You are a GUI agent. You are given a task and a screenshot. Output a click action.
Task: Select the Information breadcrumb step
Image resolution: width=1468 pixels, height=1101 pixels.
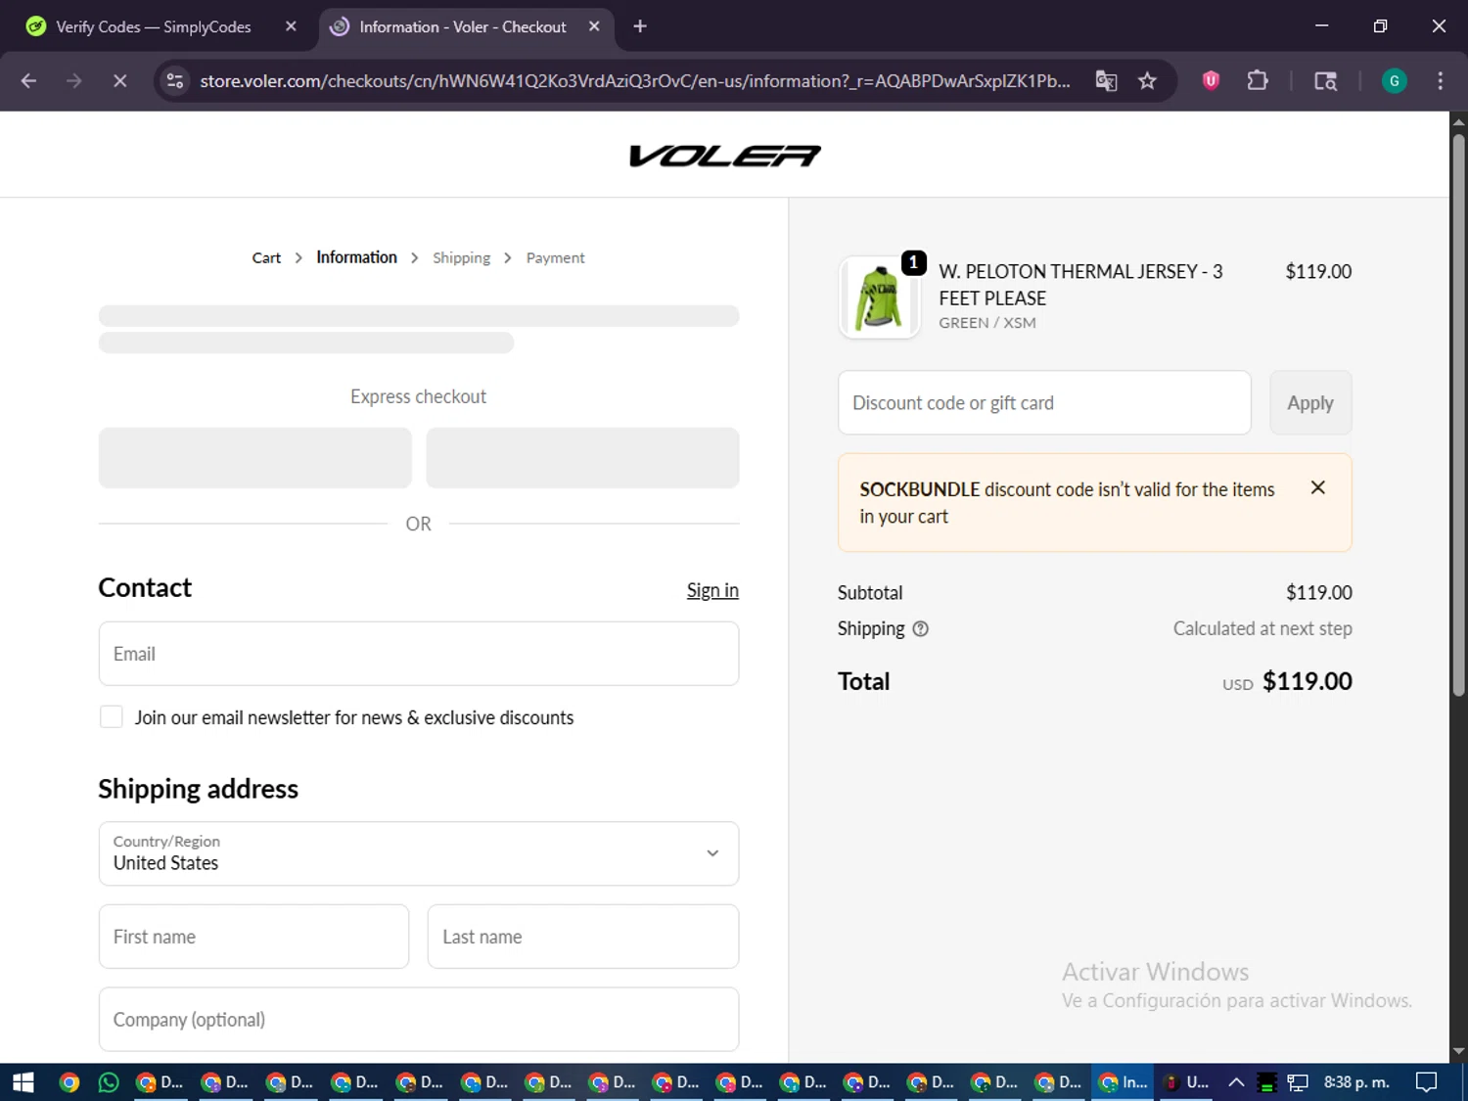(x=356, y=257)
